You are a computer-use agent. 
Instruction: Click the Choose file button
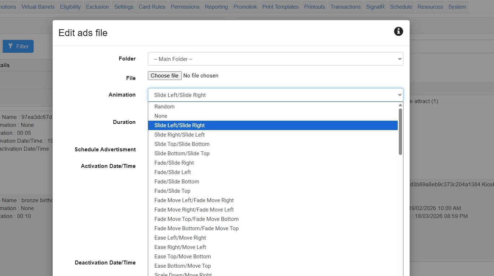[164, 76]
